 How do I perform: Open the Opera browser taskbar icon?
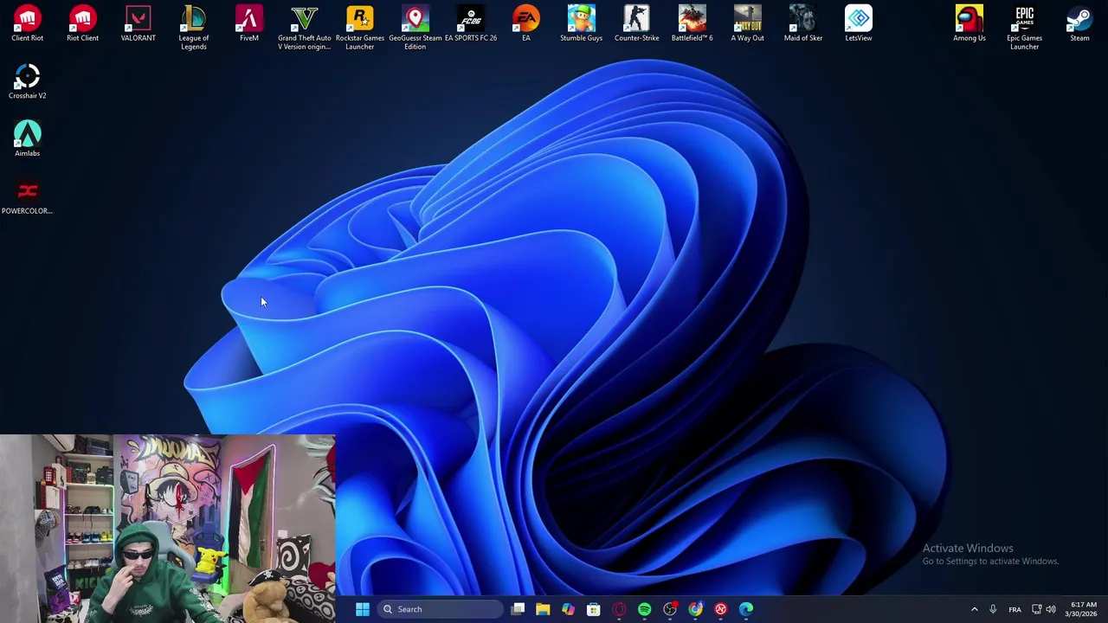[619, 609]
